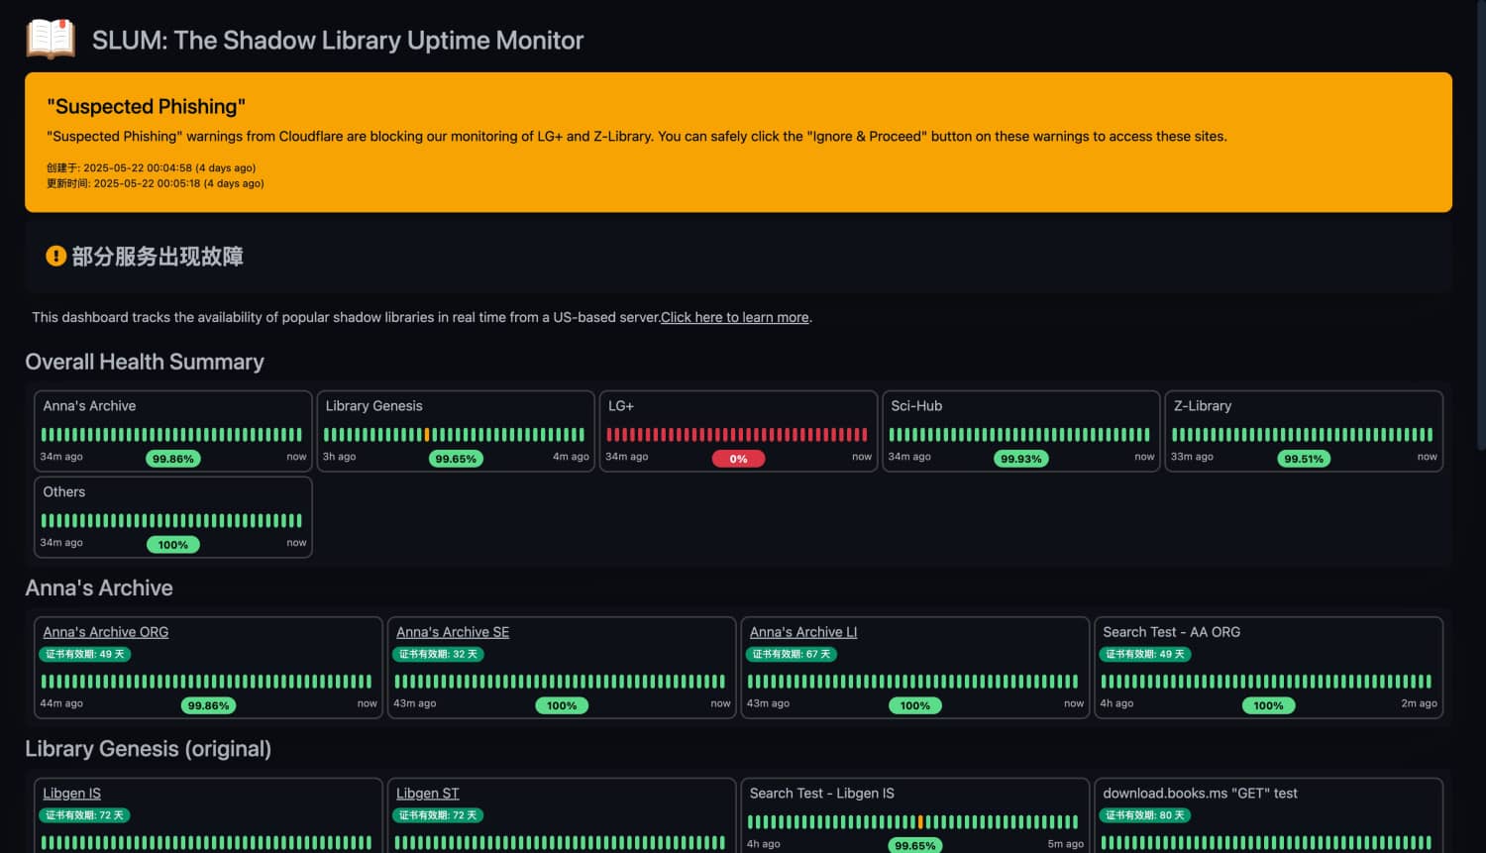Click the summary Anna's Archive 99.86% badge

(x=173, y=459)
